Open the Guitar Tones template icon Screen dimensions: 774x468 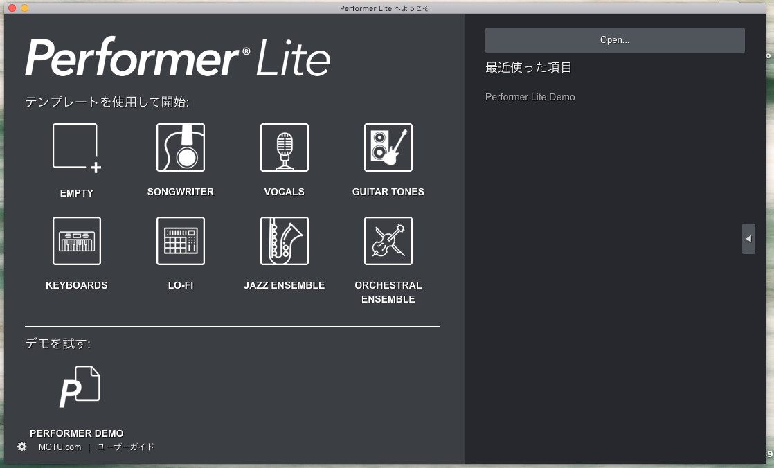388,147
